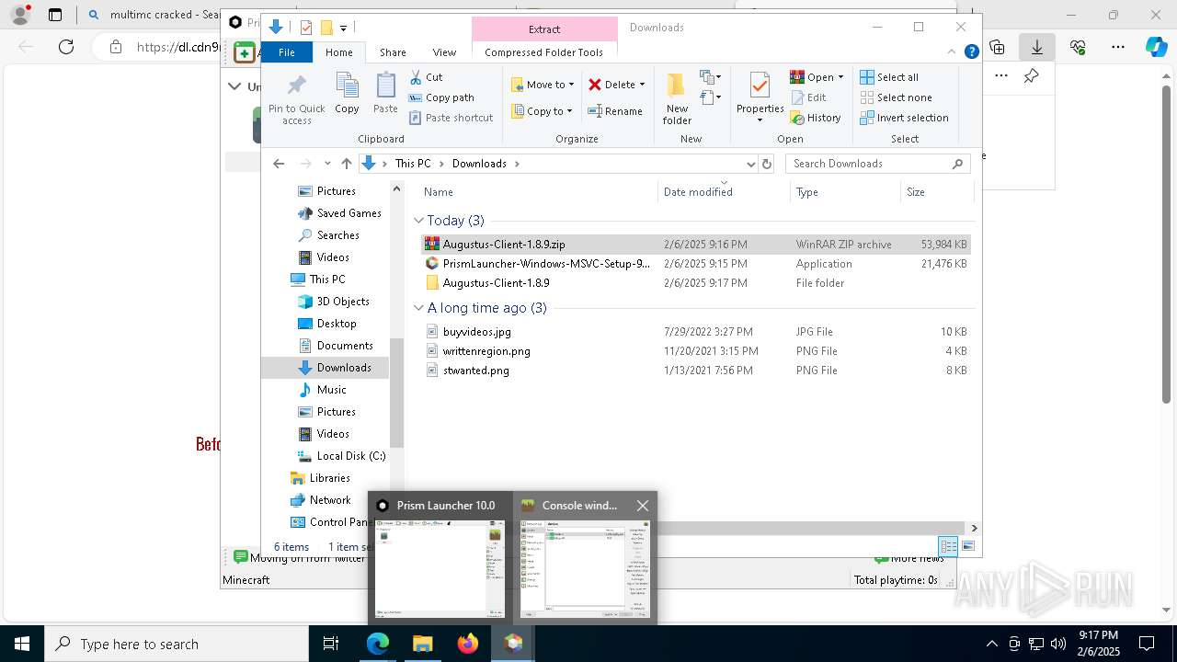Screen dimensions: 1177x662
Task: Expand the Open dropdown arrow in ribbon
Action: click(x=840, y=77)
